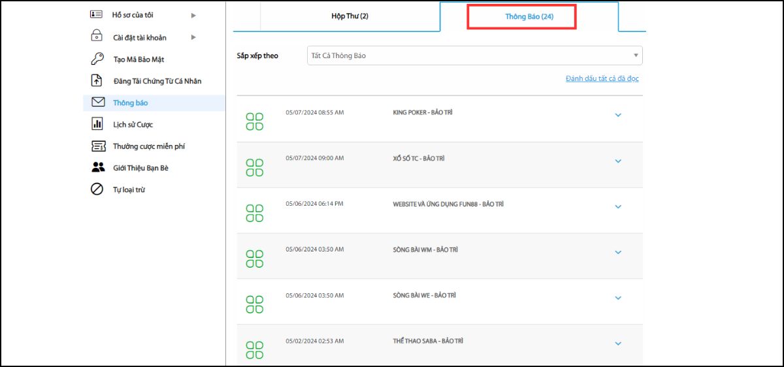Click the key icon for Tạo Mã Bảo Mật
The image size is (784, 367).
click(97, 59)
